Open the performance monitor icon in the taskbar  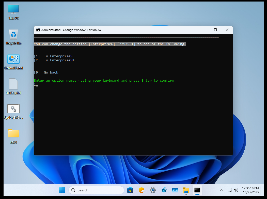[x=175, y=190]
